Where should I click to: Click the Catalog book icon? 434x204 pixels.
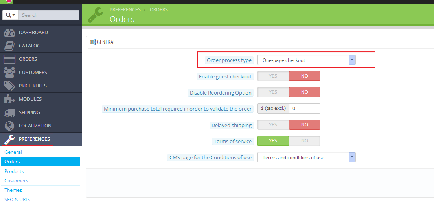tap(9, 46)
